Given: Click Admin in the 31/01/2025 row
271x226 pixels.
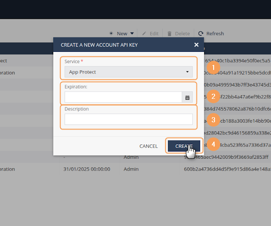Looking at the screenshot, I should click(131, 169).
